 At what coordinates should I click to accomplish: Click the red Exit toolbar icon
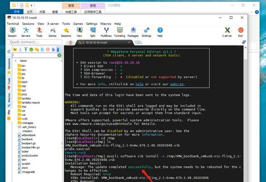pyautogui.click(x=241, y=32)
